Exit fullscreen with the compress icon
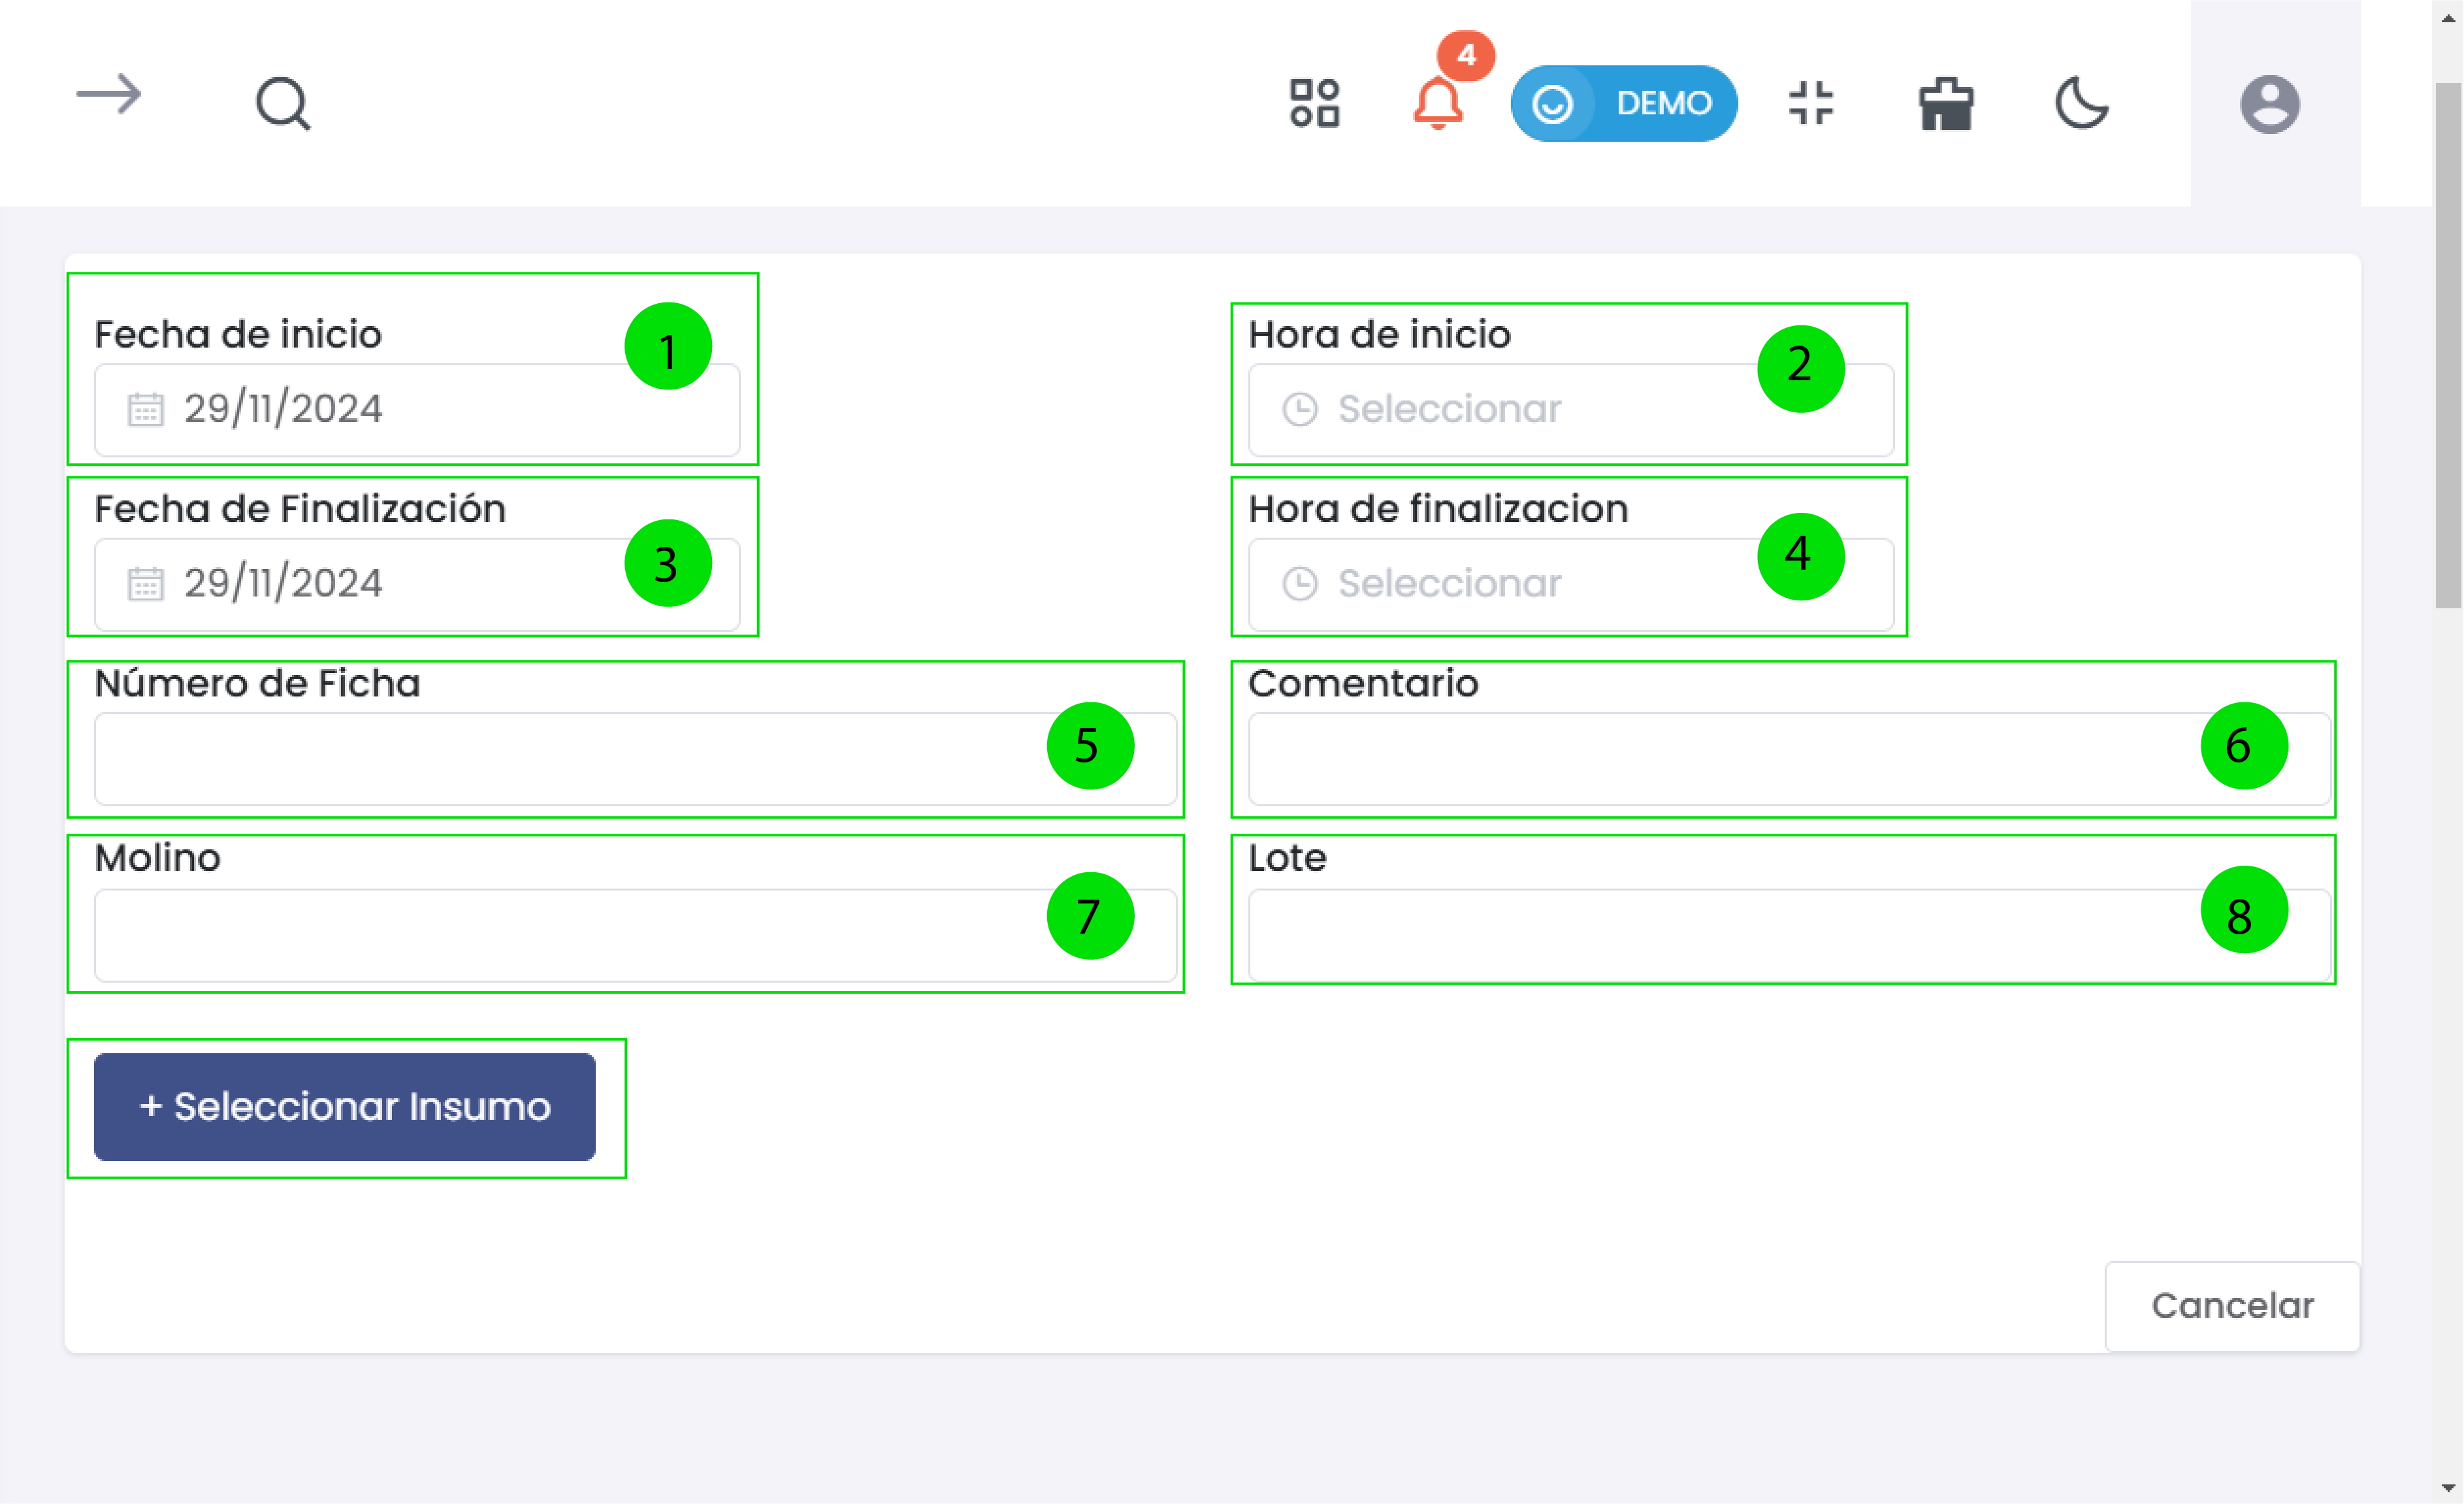The width and height of the screenshot is (2464, 1504). coord(1810,103)
